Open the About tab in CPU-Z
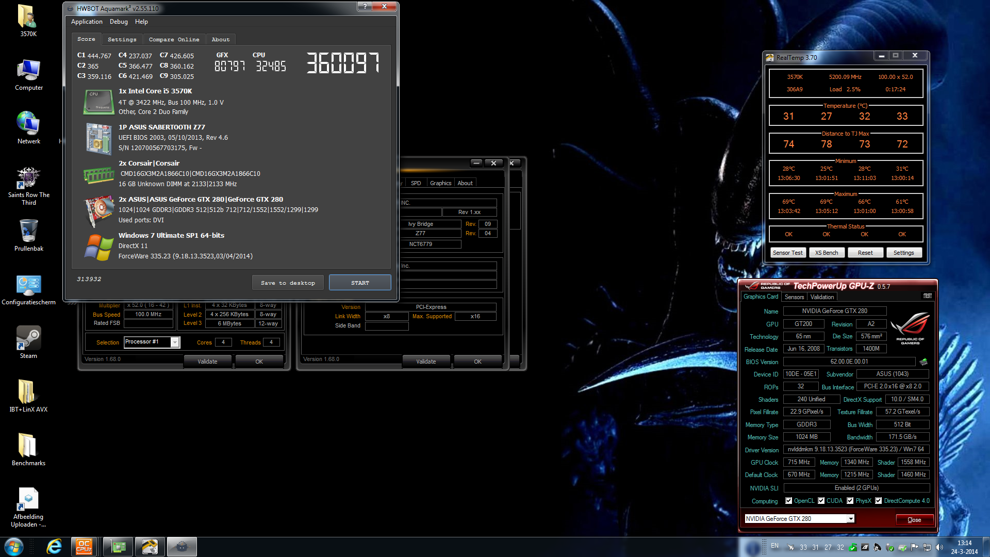Screen dimensions: 990x557 pos(465,183)
